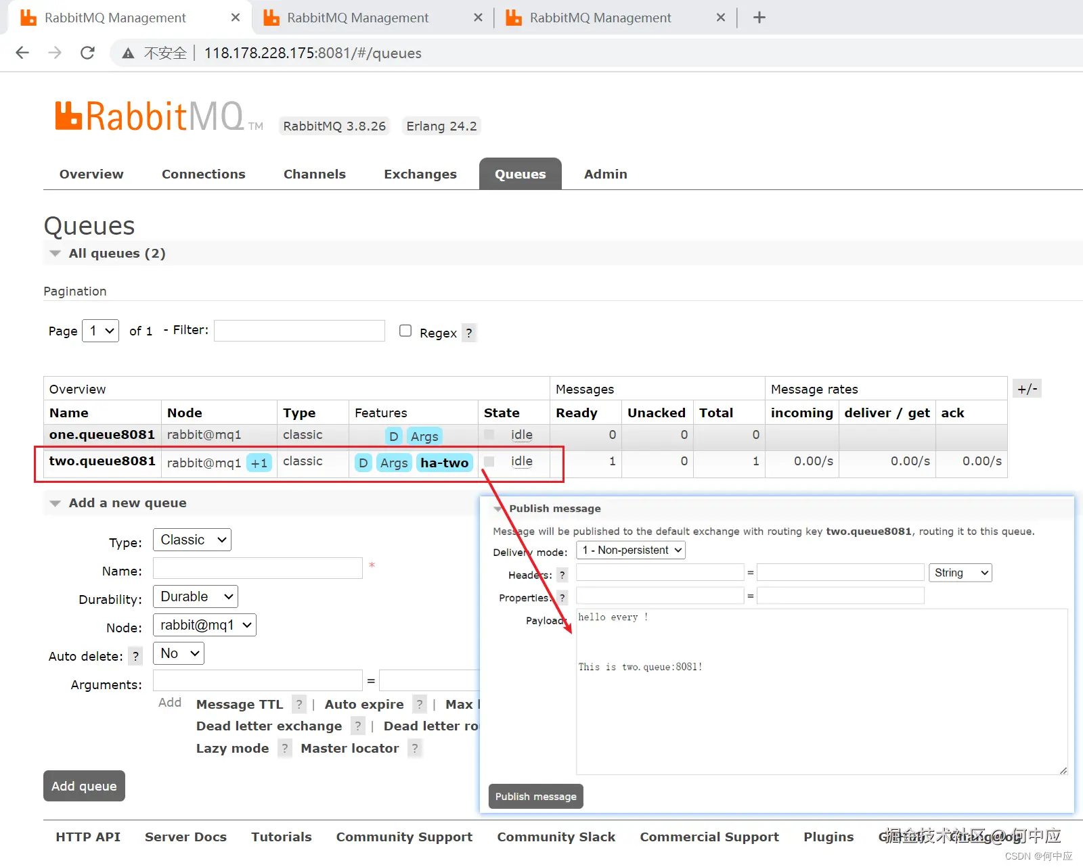Open the Headers help icon
Viewport: 1083px width, 867px height.
[562, 575]
